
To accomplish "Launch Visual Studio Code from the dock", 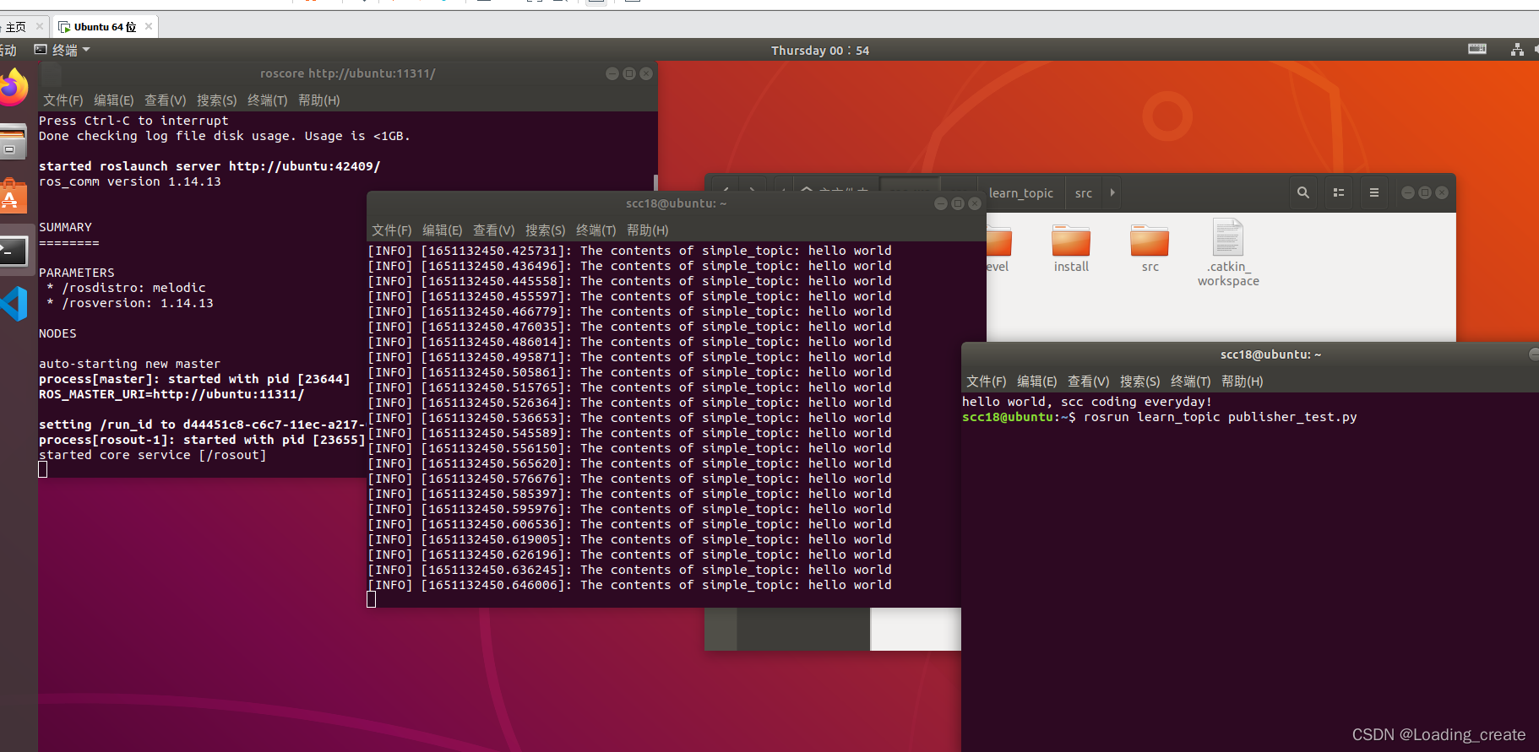I will tap(13, 304).
